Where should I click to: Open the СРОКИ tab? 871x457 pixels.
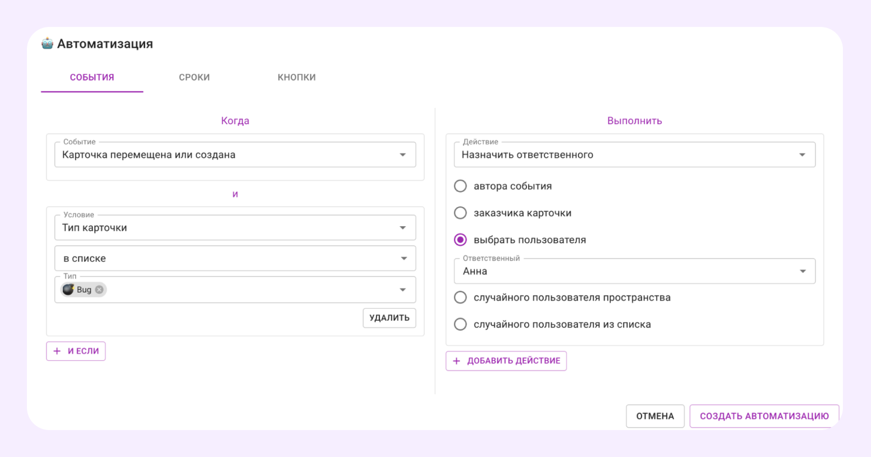point(194,77)
